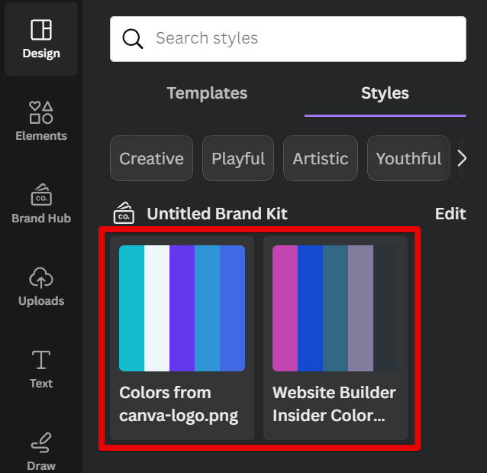
Task: Choose the Playful style filter
Action: [238, 159]
